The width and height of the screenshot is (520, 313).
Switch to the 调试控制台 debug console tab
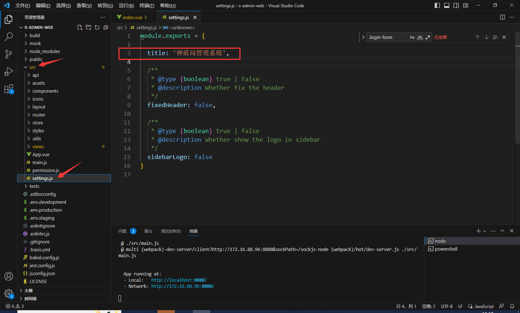point(171,231)
